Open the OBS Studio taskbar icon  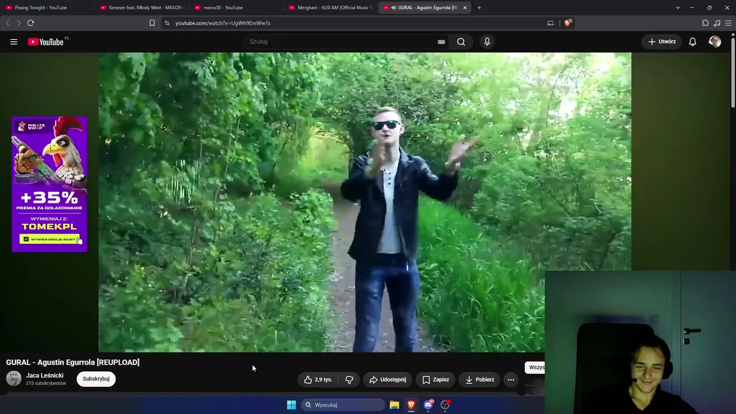445,405
